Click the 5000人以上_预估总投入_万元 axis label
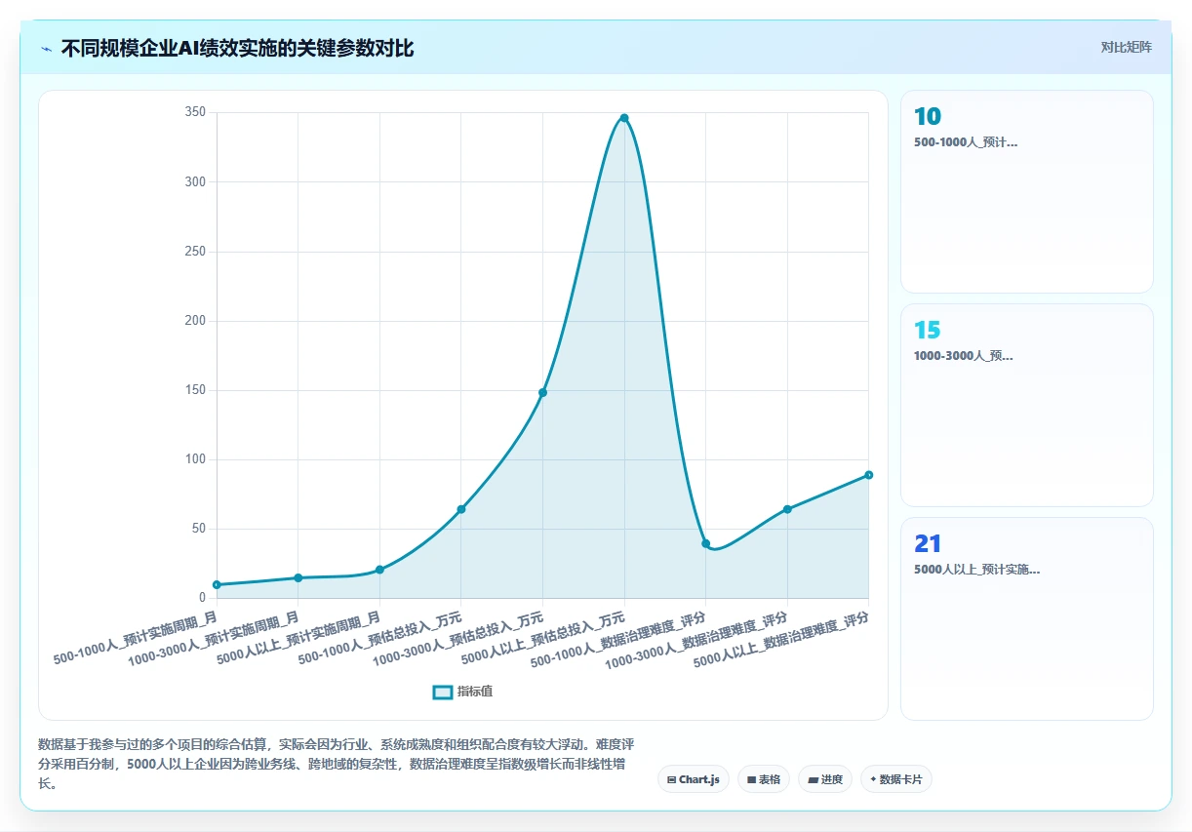1192x832 pixels. (x=544, y=638)
